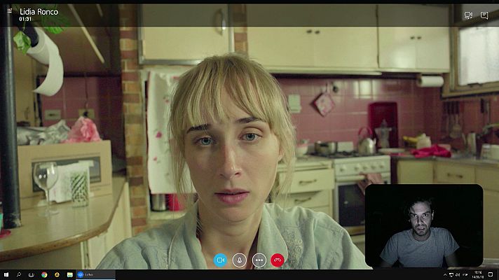Viewport: 499px width, 280px height.
Task: Click the self-view video thumbnail
Action: pyautogui.click(x=423, y=225)
